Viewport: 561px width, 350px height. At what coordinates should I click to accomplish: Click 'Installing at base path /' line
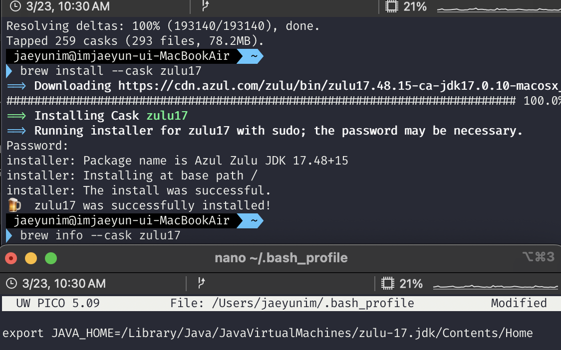(132, 175)
